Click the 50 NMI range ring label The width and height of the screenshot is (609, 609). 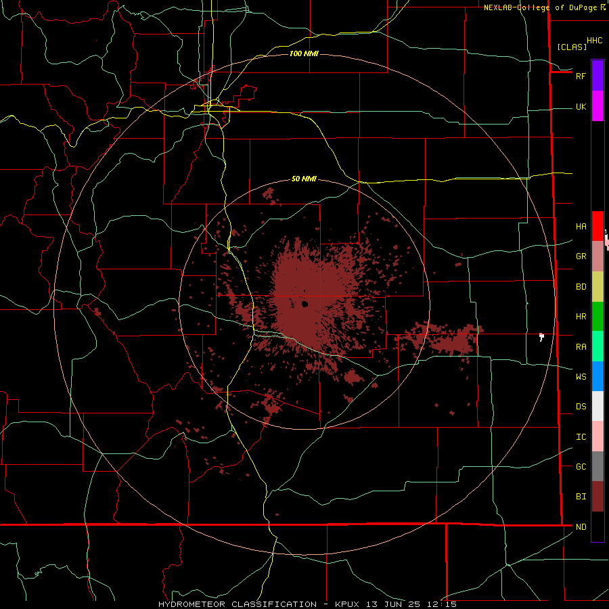(x=304, y=179)
